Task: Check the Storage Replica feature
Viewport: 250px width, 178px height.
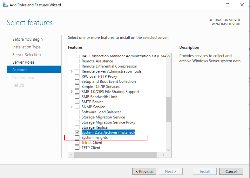Action: pyautogui.click(x=77, y=127)
